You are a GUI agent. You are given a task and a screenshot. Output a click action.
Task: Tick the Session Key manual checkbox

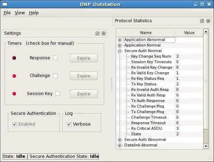(x=58, y=93)
